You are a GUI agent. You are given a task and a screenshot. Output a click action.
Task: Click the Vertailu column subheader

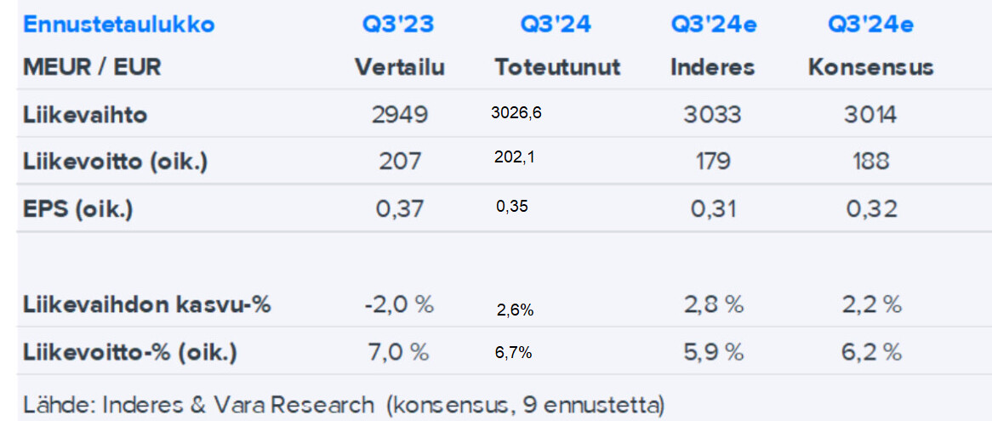coord(400,67)
